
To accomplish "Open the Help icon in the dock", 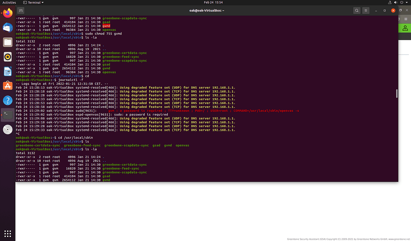I will 8,100.
